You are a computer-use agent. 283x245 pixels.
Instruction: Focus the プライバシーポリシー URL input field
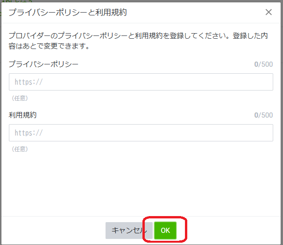141,82
